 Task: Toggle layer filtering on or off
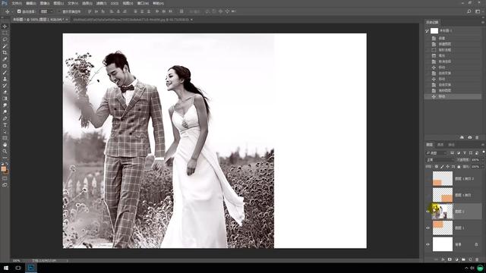483,152
